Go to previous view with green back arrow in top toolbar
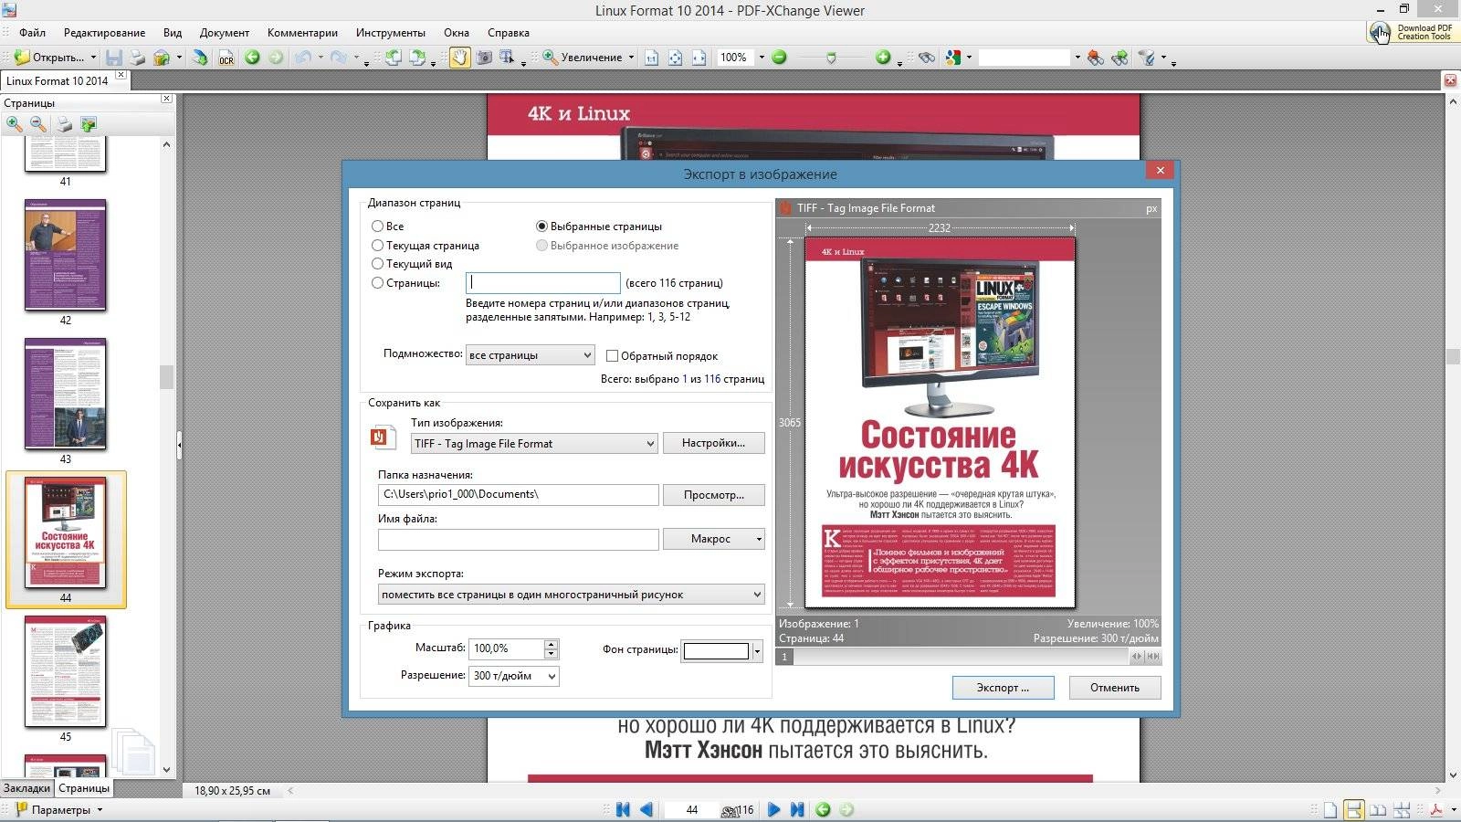 [252, 58]
